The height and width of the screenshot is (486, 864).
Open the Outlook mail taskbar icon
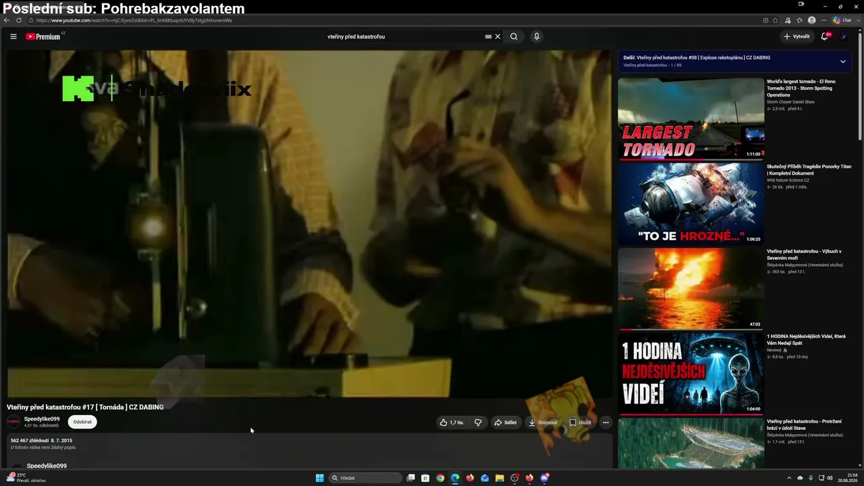coord(485,478)
